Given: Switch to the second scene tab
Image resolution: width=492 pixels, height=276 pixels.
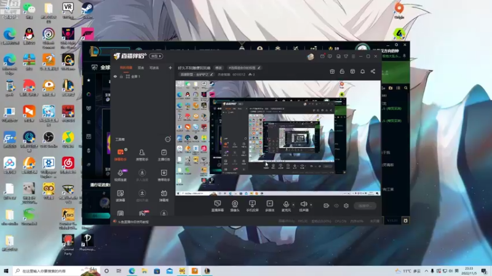Looking at the screenshot, I should [141, 68].
